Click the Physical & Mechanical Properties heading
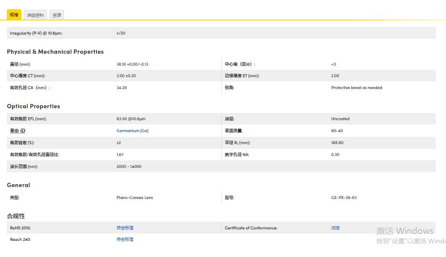446x257 pixels. click(x=55, y=52)
